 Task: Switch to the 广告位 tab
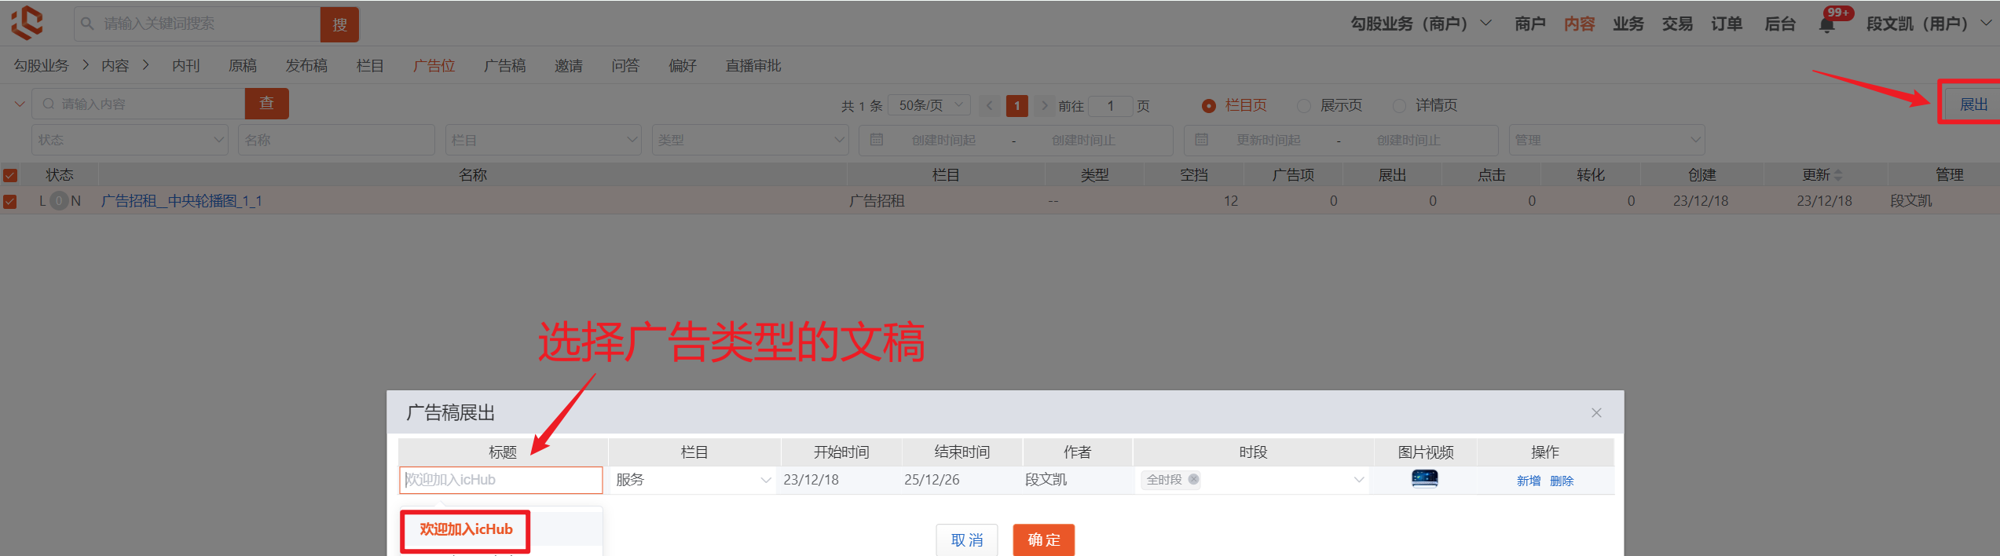(x=434, y=66)
